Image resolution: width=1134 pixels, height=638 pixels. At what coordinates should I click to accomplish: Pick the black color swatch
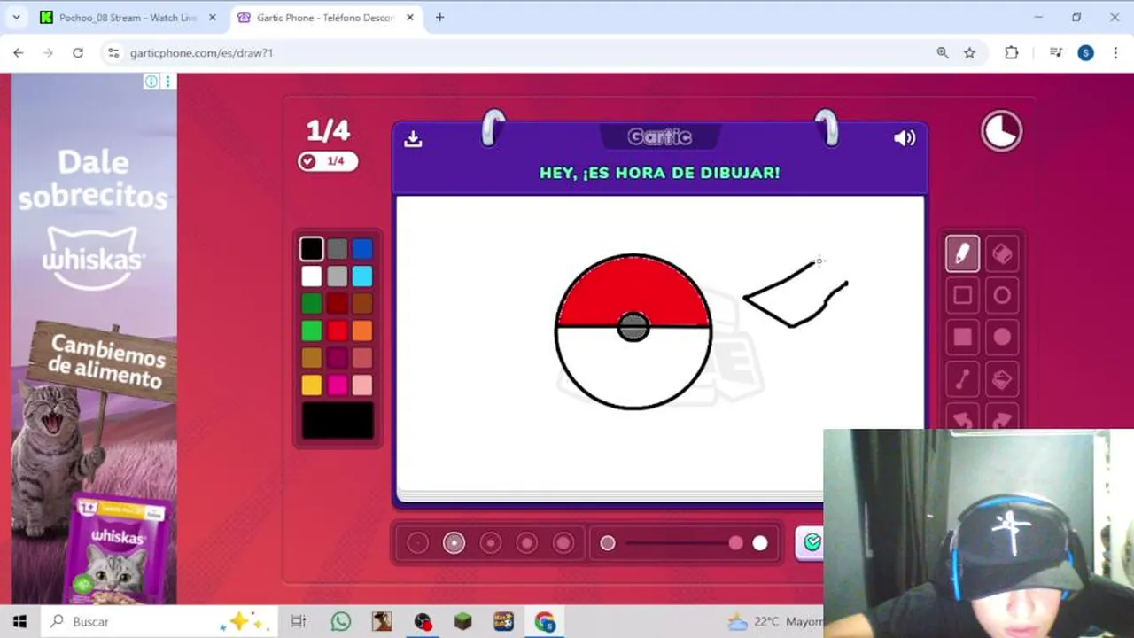click(x=311, y=249)
